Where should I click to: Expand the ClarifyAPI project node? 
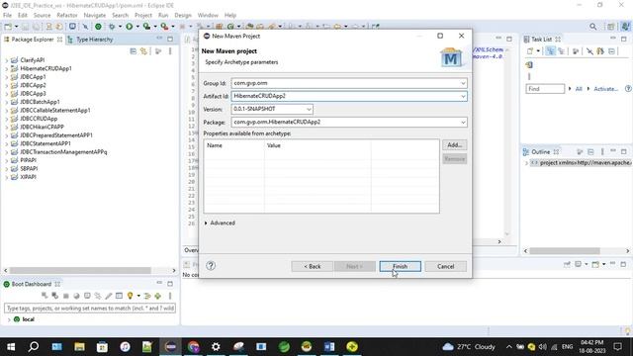click(7, 60)
